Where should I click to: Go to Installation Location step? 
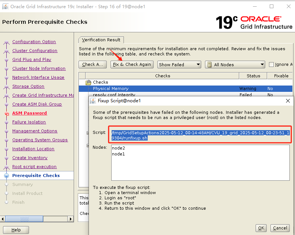click(33, 149)
